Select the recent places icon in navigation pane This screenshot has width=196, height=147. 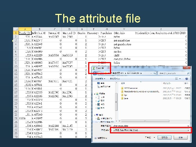pyautogui.click(x=99, y=87)
